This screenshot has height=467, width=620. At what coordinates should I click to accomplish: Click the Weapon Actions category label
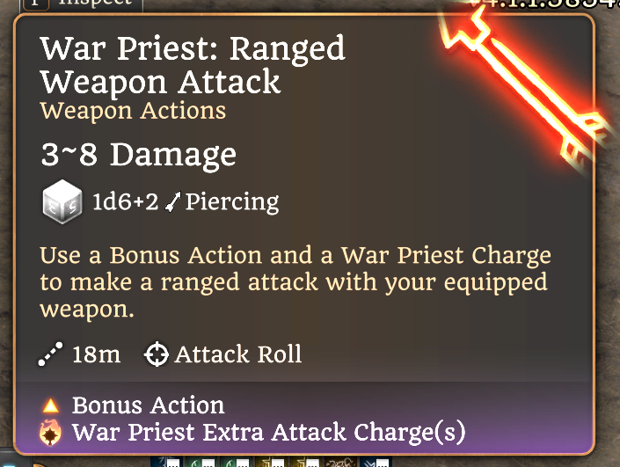pos(133,111)
